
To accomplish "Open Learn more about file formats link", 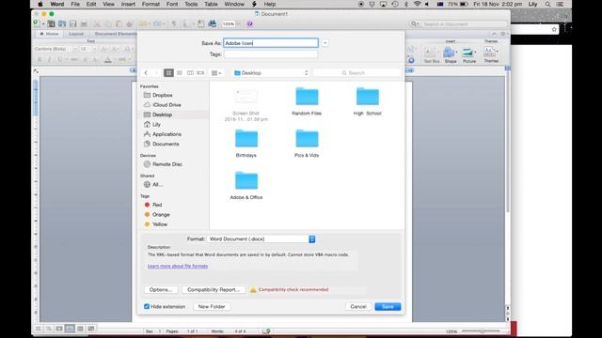I will point(178,266).
